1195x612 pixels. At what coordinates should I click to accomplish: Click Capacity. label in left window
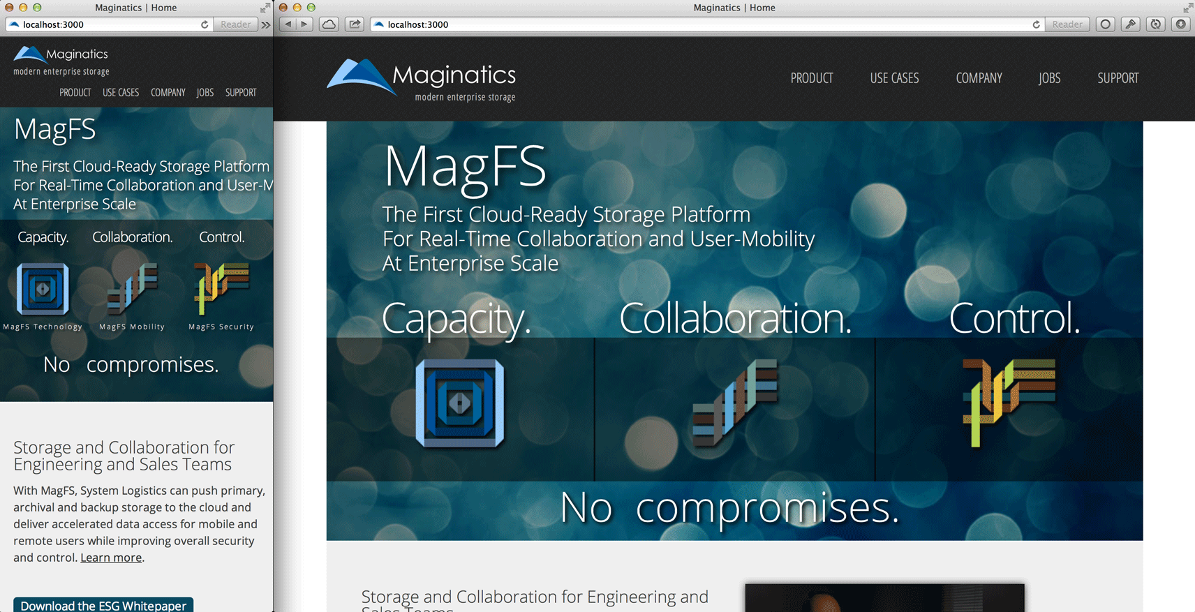[x=43, y=237]
